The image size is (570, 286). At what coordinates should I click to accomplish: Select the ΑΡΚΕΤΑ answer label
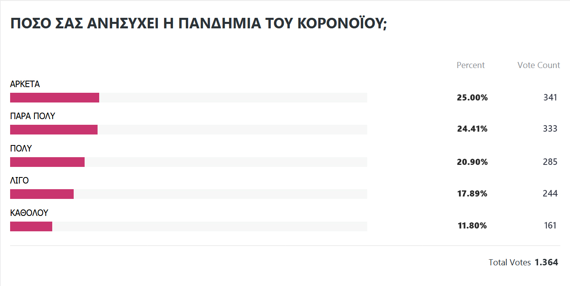[x=25, y=84]
